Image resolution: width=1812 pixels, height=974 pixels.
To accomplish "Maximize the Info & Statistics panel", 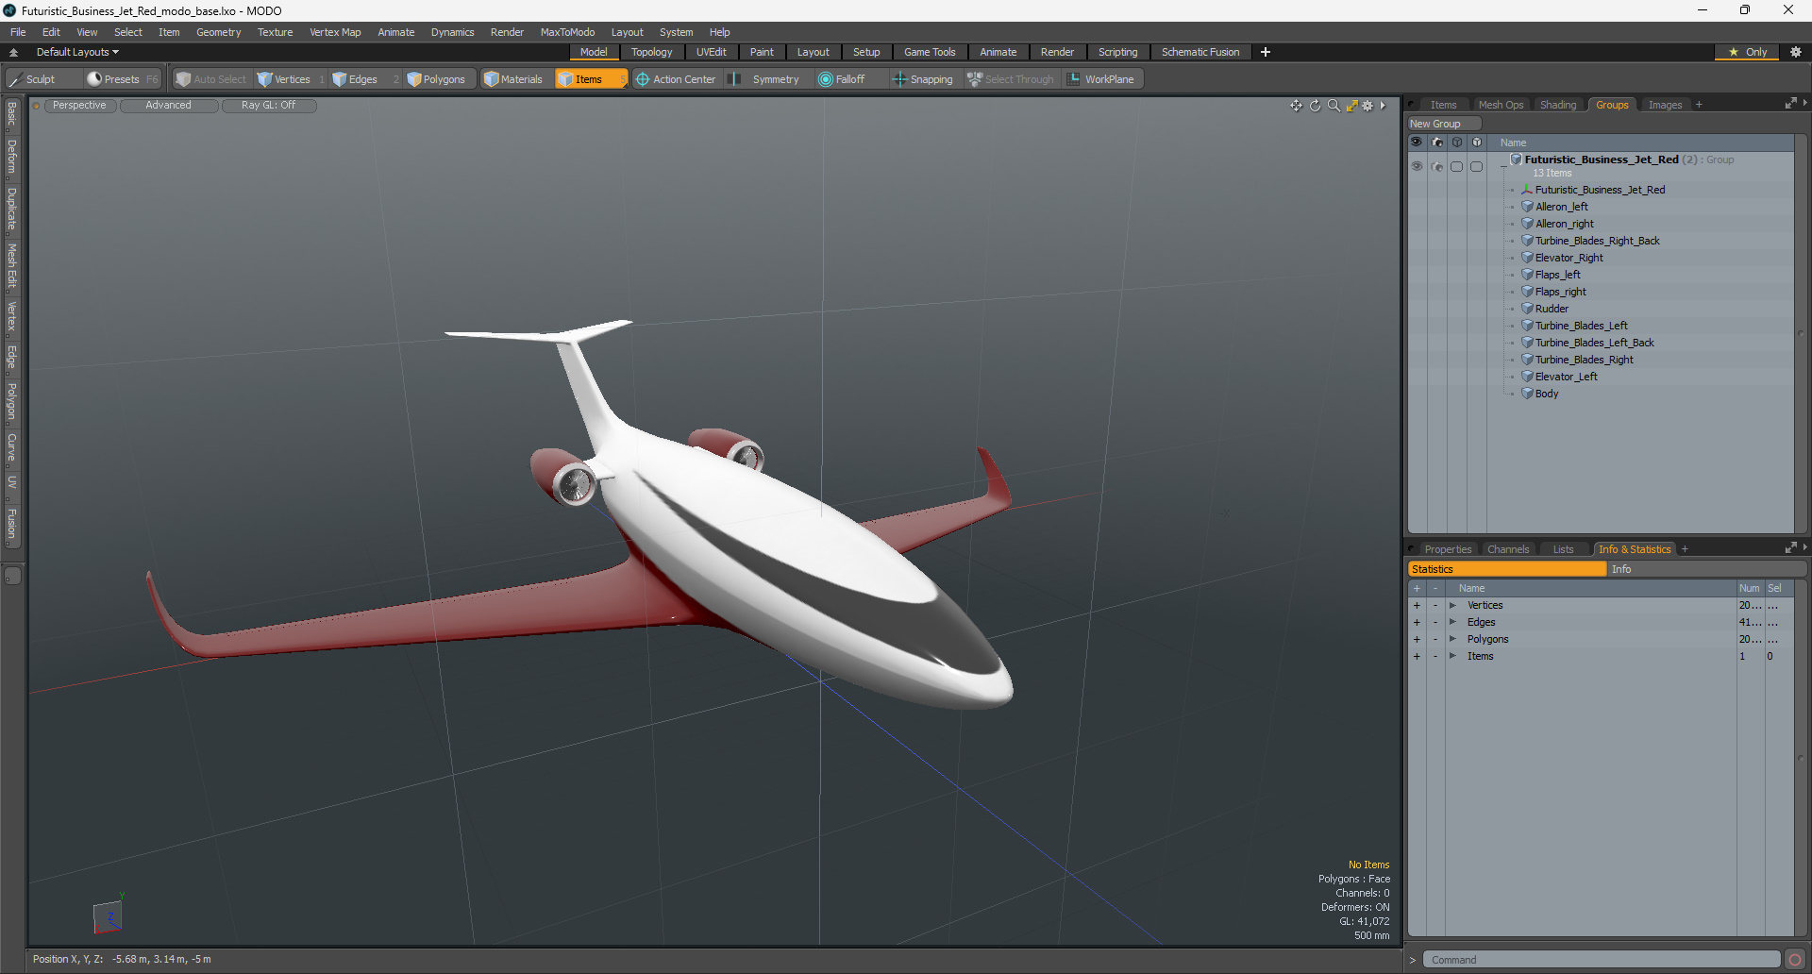I will 1790,548.
